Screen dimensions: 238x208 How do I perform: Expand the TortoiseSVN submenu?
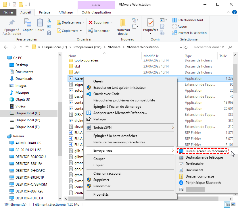[x=173, y=127]
